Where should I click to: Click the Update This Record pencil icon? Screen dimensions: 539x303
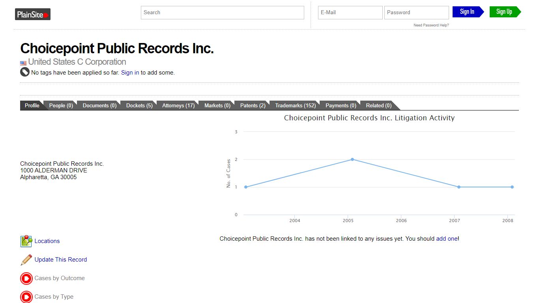(x=26, y=260)
